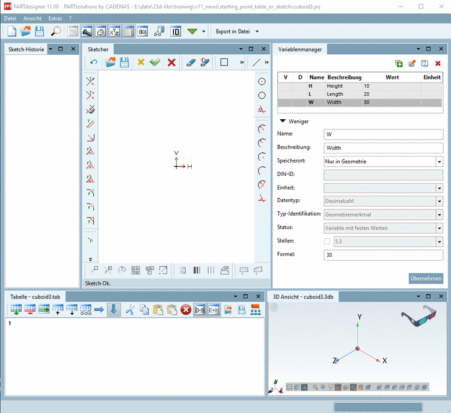Click the green triangle icon in main toolbar
This screenshot has width=451, height=413.
[192, 31]
